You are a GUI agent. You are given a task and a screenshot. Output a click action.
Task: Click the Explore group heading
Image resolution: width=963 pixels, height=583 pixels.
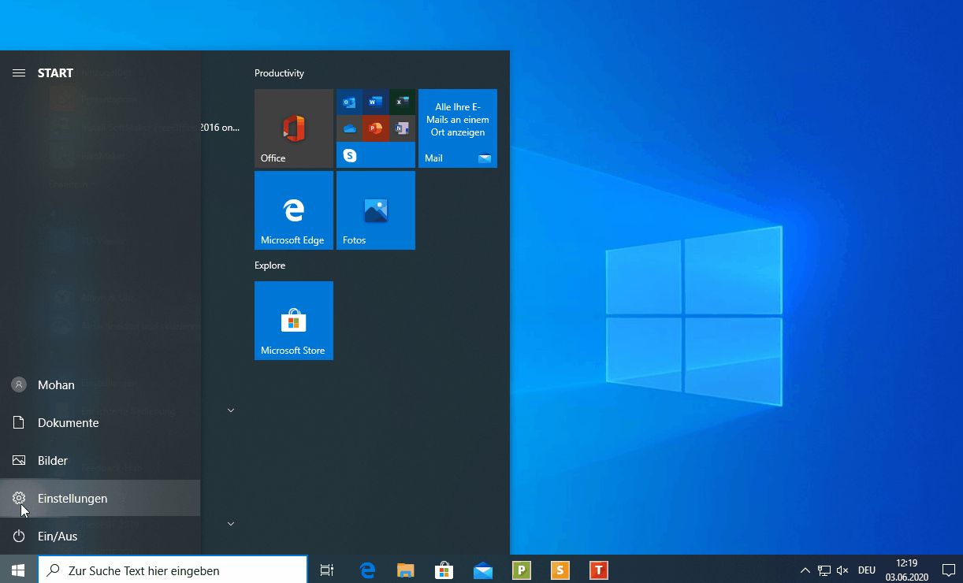pos(270,266)
